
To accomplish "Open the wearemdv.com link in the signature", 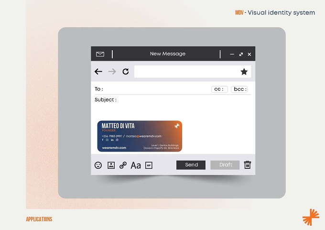I will 114,148.
